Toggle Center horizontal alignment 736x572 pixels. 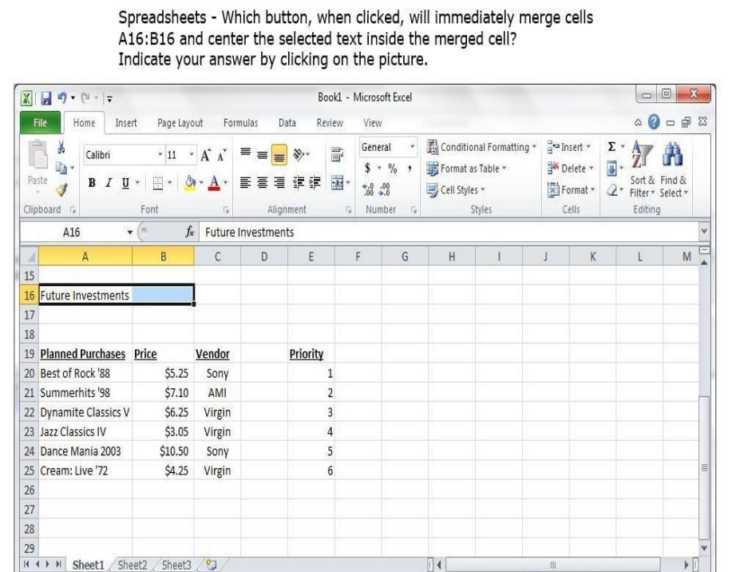click(x=263, y=182)
